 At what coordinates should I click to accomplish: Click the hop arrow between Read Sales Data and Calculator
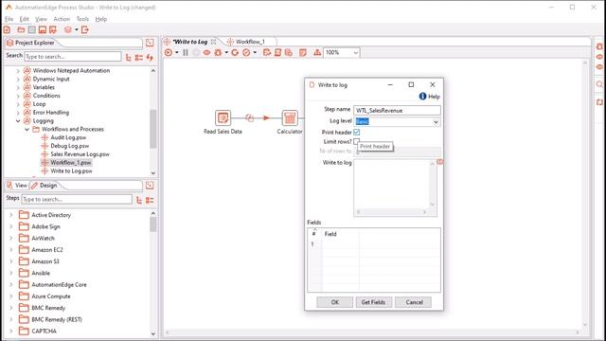267,117
